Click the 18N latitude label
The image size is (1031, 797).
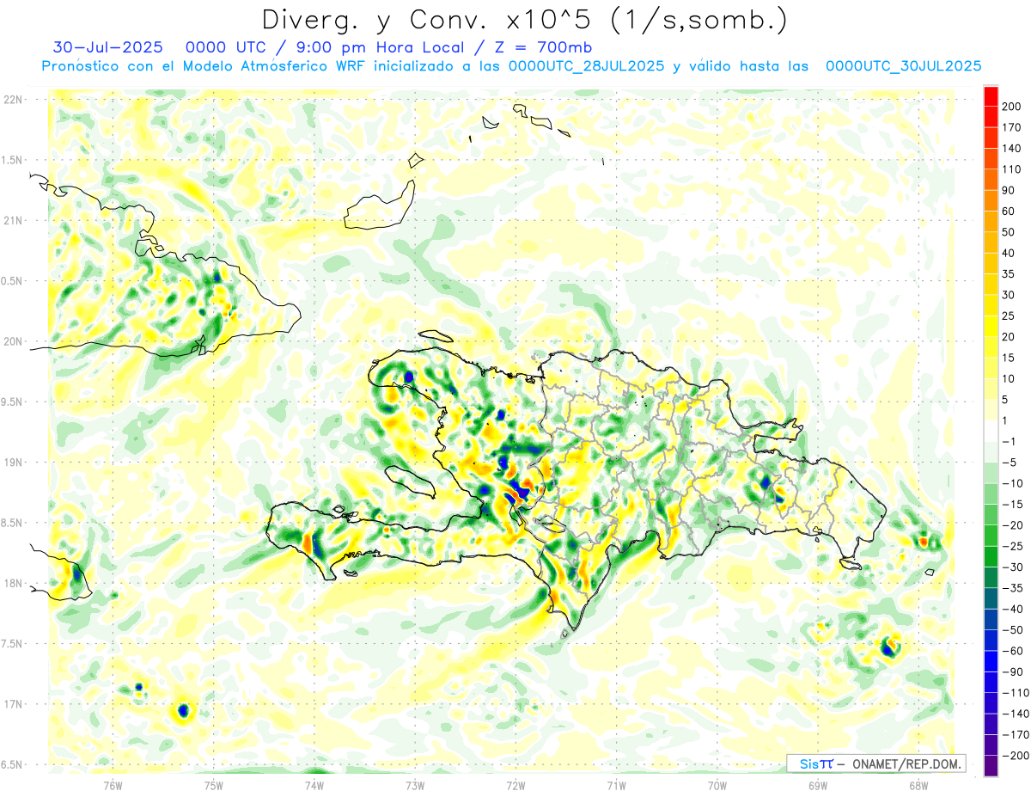(x=13, y=583)
